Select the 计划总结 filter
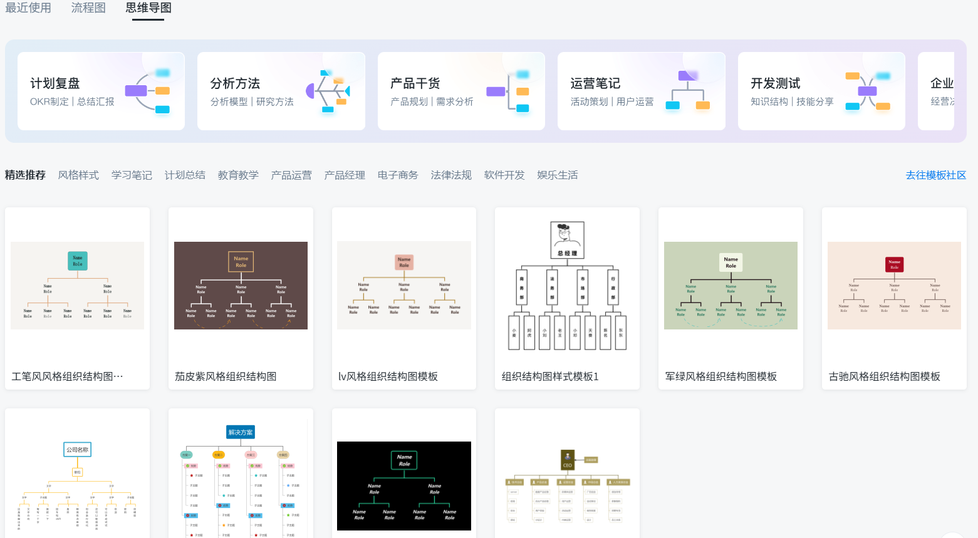 [185, 175]
